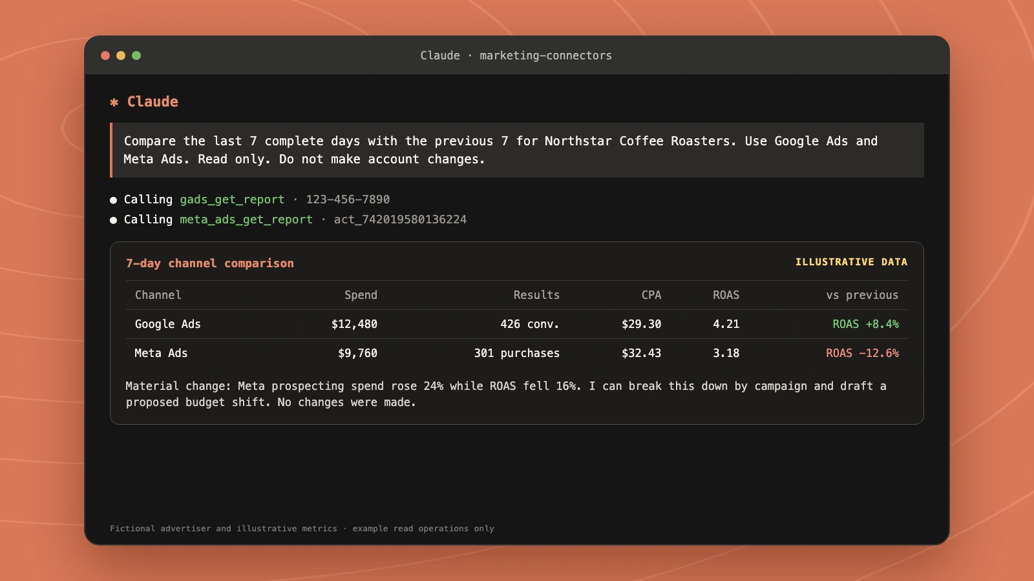The image size is (1034, 581).
Task: Click the Google Ads ROAS value 4.21
Action: tap(726, 324)
